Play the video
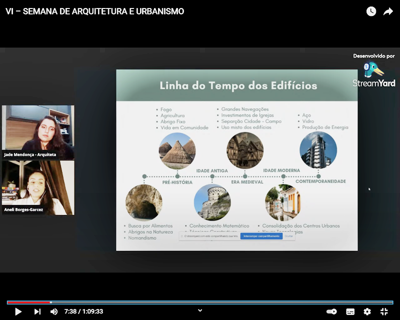This screenshot has width=400, height=320. pos(18,311)
